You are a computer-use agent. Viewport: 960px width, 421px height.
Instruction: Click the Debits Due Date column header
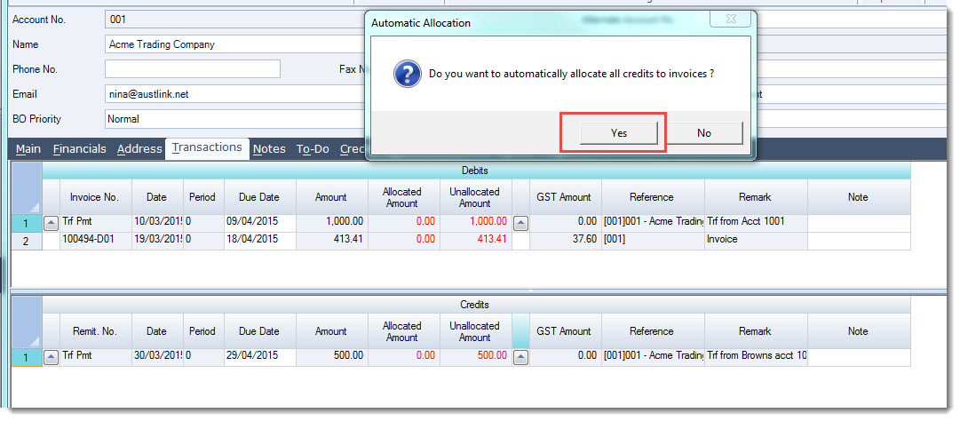(260, 197)
